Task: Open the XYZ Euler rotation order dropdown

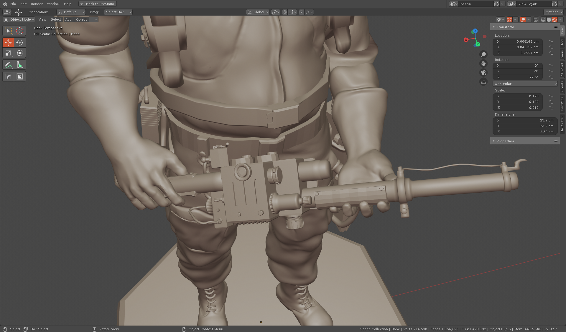Action: click(x=525, y=84)
